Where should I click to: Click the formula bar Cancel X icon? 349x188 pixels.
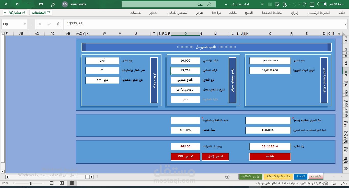40,24
